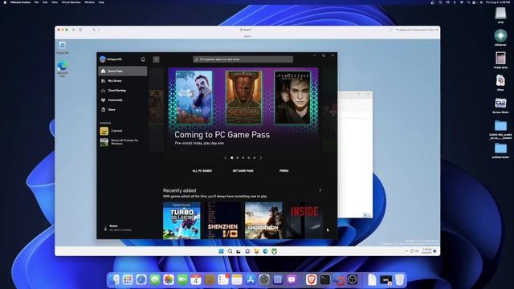Open the Queue download status
The width and height of the screenshot is (514, 289).
[118, 228]
